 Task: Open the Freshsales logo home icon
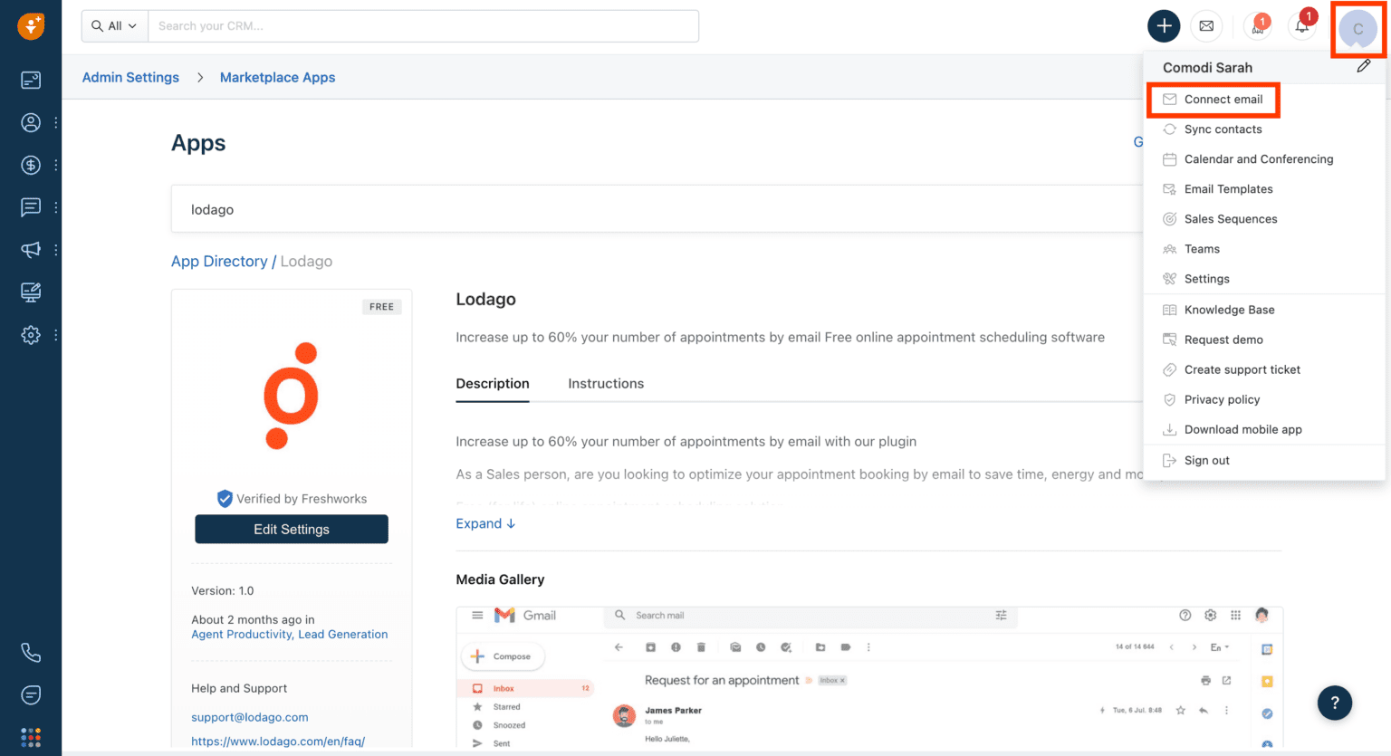point(31,26)
